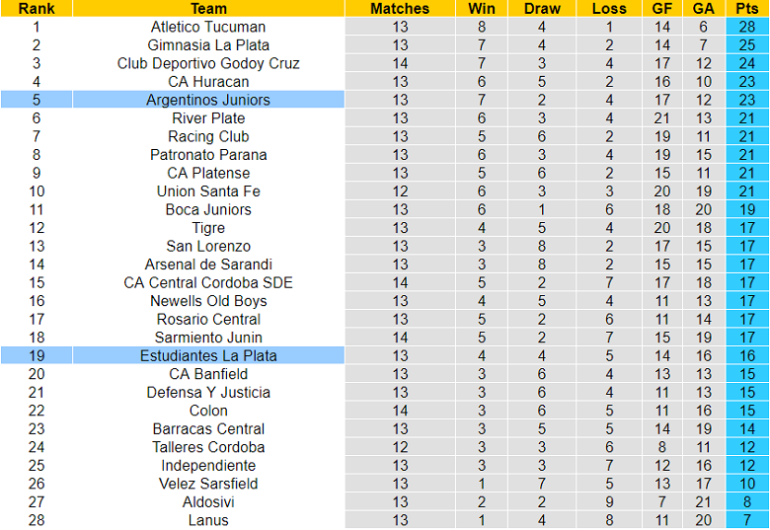Click the Pts column header

point(747,8)
